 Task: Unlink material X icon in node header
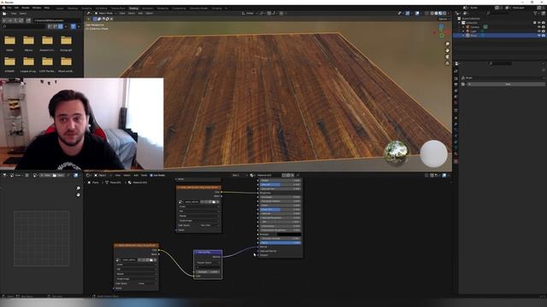pos(292,175)
